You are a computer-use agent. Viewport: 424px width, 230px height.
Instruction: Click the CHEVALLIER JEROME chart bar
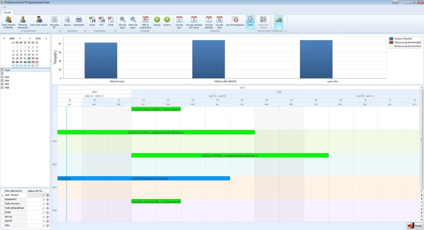click(x=208, y=59)
